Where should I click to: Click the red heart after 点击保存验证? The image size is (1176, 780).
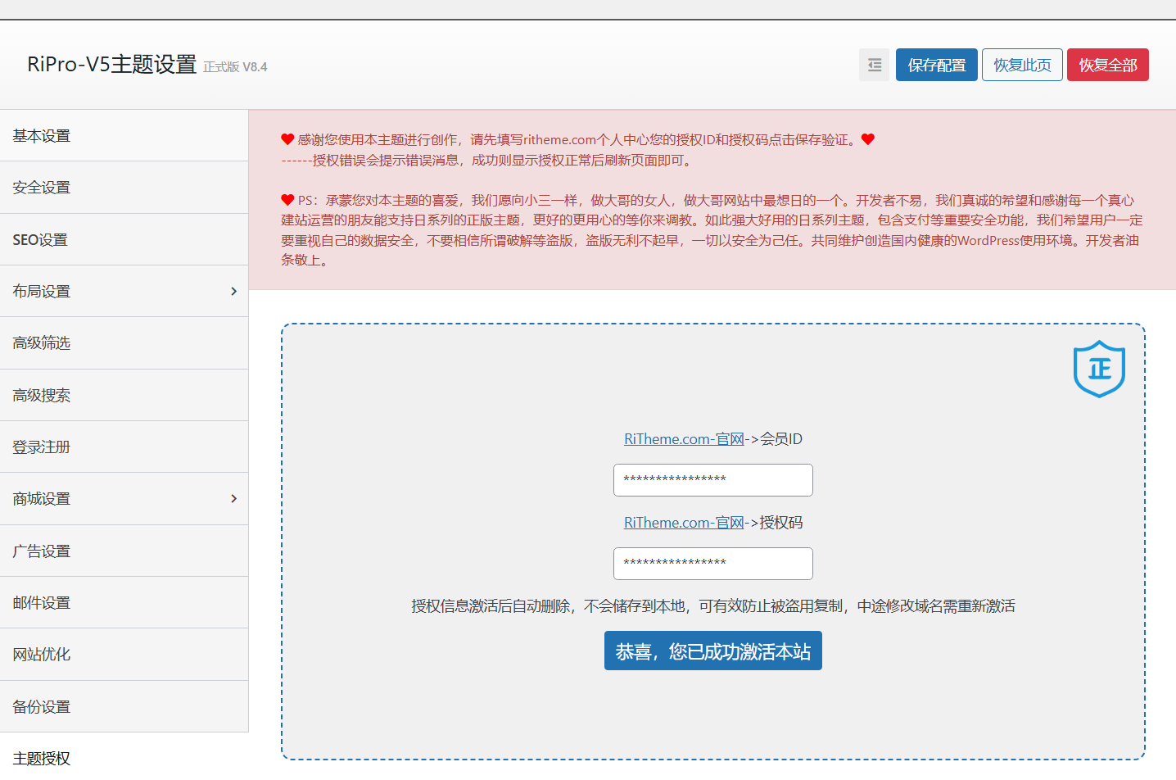click(868, 139)
